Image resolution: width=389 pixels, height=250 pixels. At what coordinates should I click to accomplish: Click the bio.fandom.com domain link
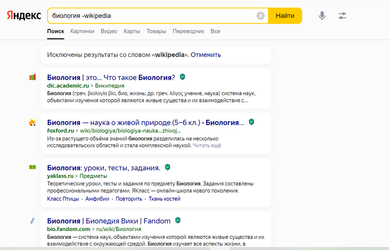(69, 229)
